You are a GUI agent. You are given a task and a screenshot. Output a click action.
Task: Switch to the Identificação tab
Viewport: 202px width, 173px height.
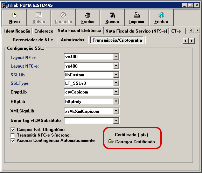point(17,31)
